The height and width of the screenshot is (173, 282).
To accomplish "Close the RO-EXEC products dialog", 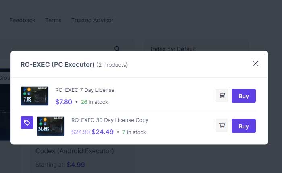I will [255, 64].
